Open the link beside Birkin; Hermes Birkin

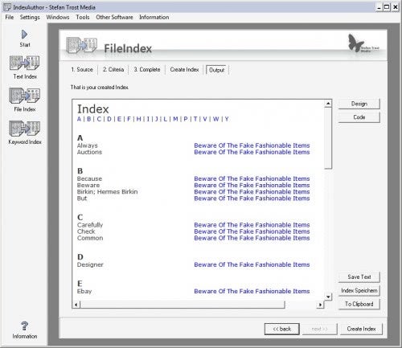coord(252,192)
